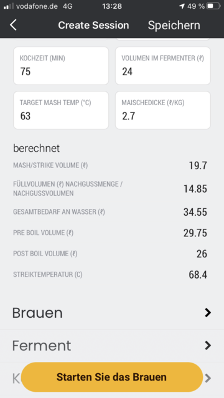Edit the Kochzeit (min) field
Viewport: 224px width, 398px height.
[61, 66]
